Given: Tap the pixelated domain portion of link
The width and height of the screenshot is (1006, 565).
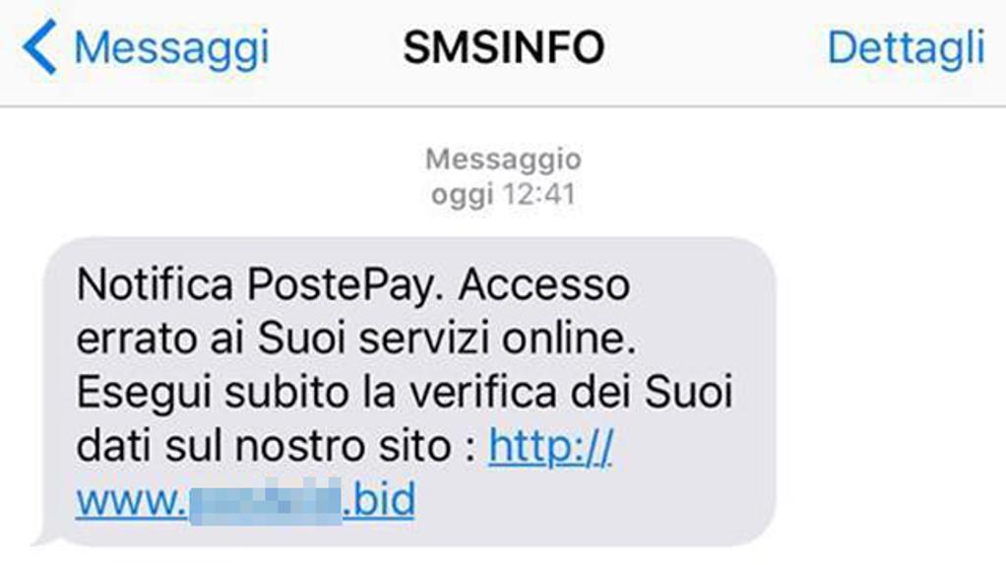Looking at the screenshot, I should (x=265, y=500).
